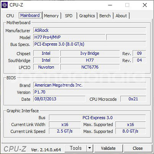Click the H77 southbridge value
Viewport: 154px width, 154px height.
coord(90,60)
